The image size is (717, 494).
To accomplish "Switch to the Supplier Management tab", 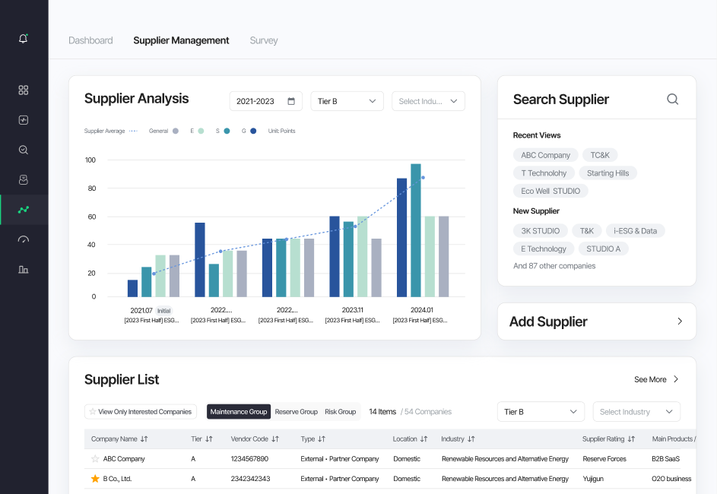I will (x=181, y=40).
